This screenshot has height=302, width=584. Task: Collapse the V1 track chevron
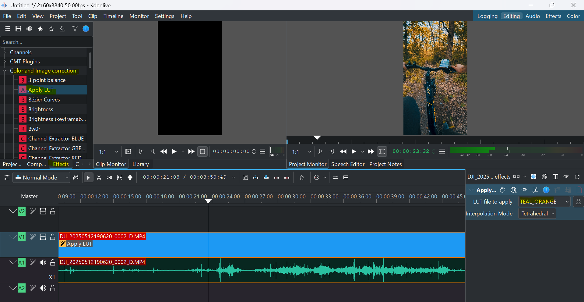pyautogui.click(x=13, y=237)
